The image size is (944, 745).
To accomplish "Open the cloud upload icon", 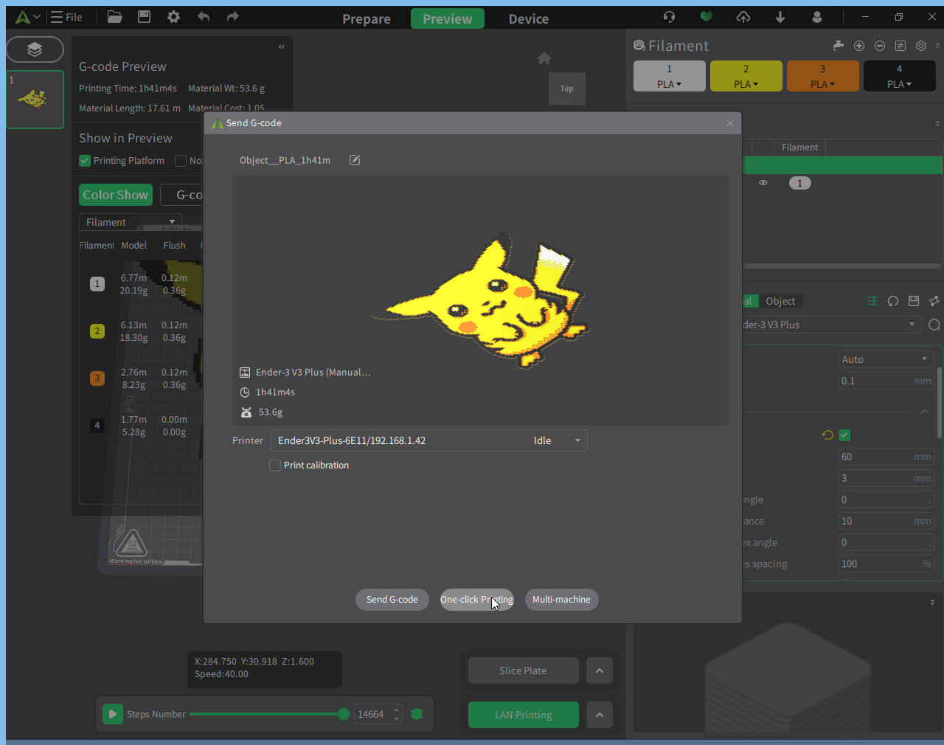I will (743, 16).
